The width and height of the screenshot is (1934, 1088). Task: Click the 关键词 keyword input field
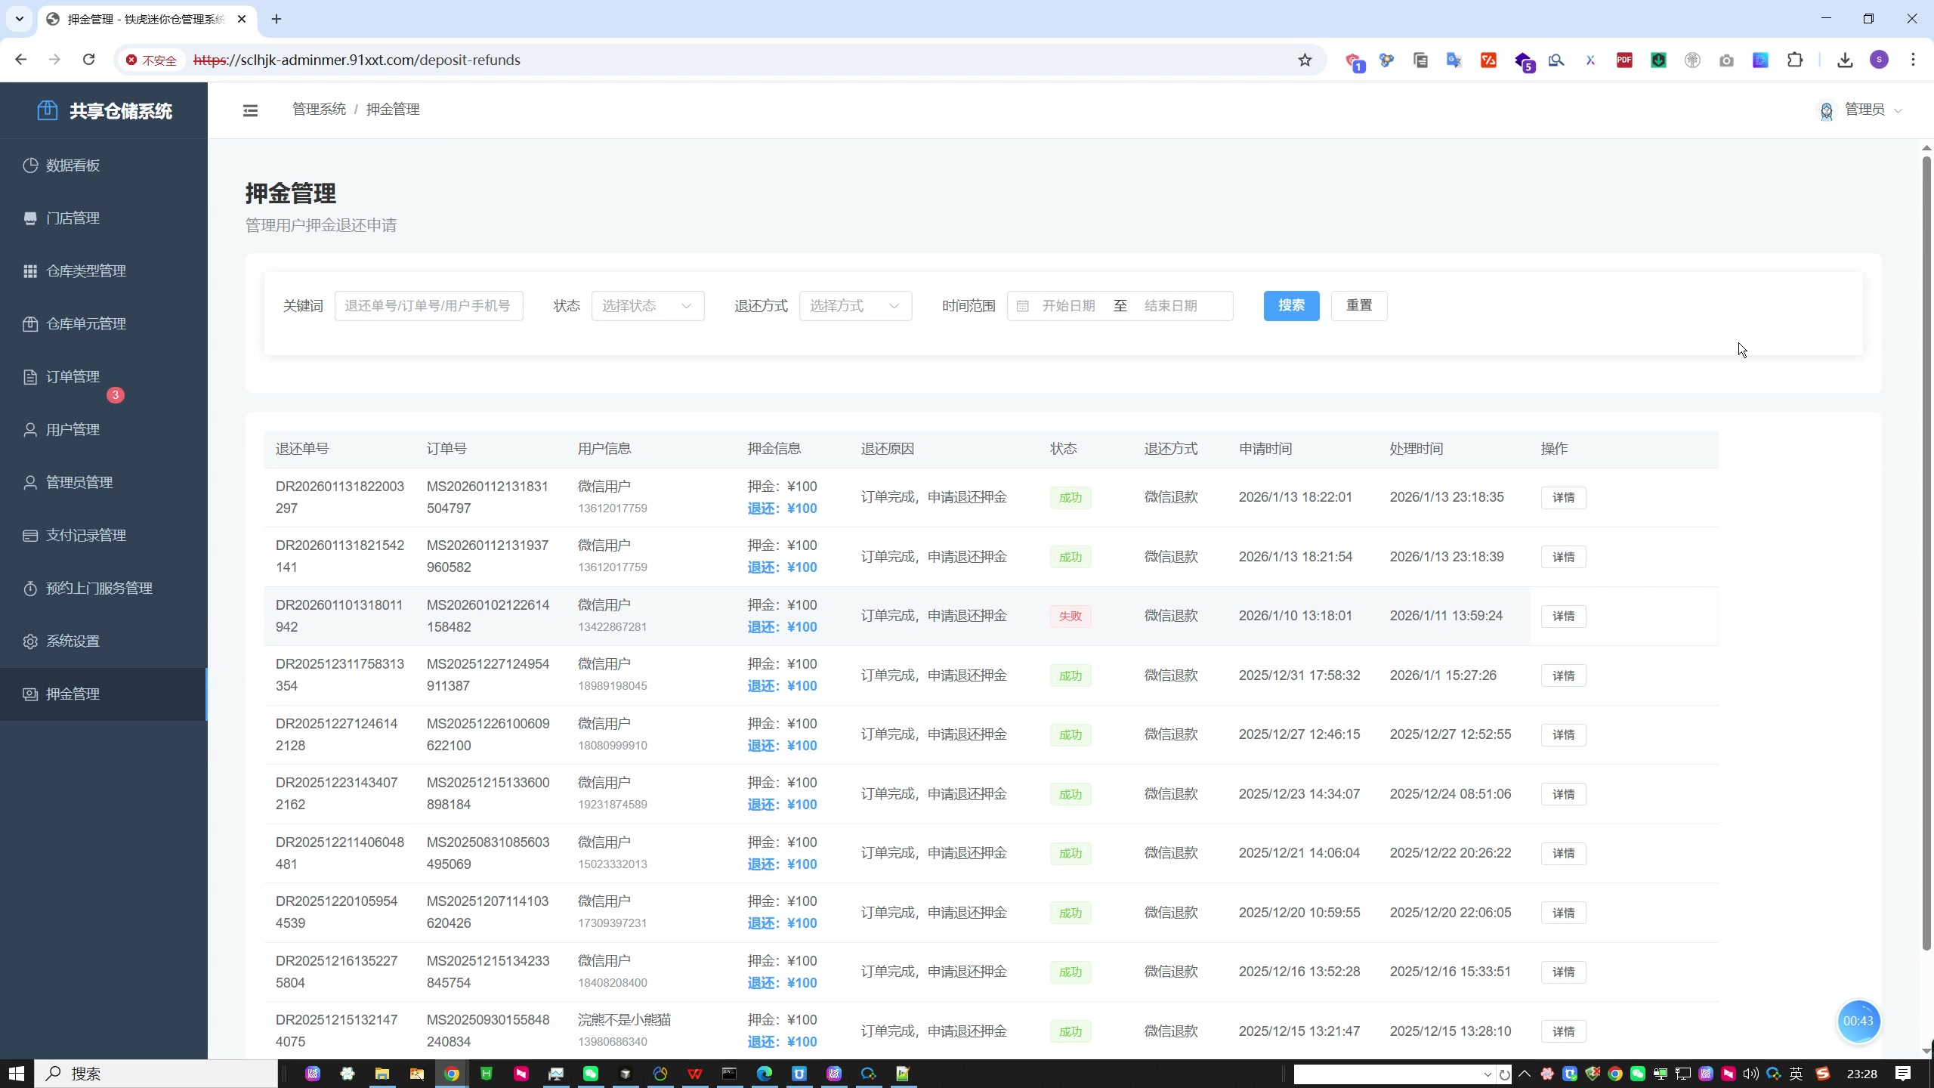[x=428, y=306]
